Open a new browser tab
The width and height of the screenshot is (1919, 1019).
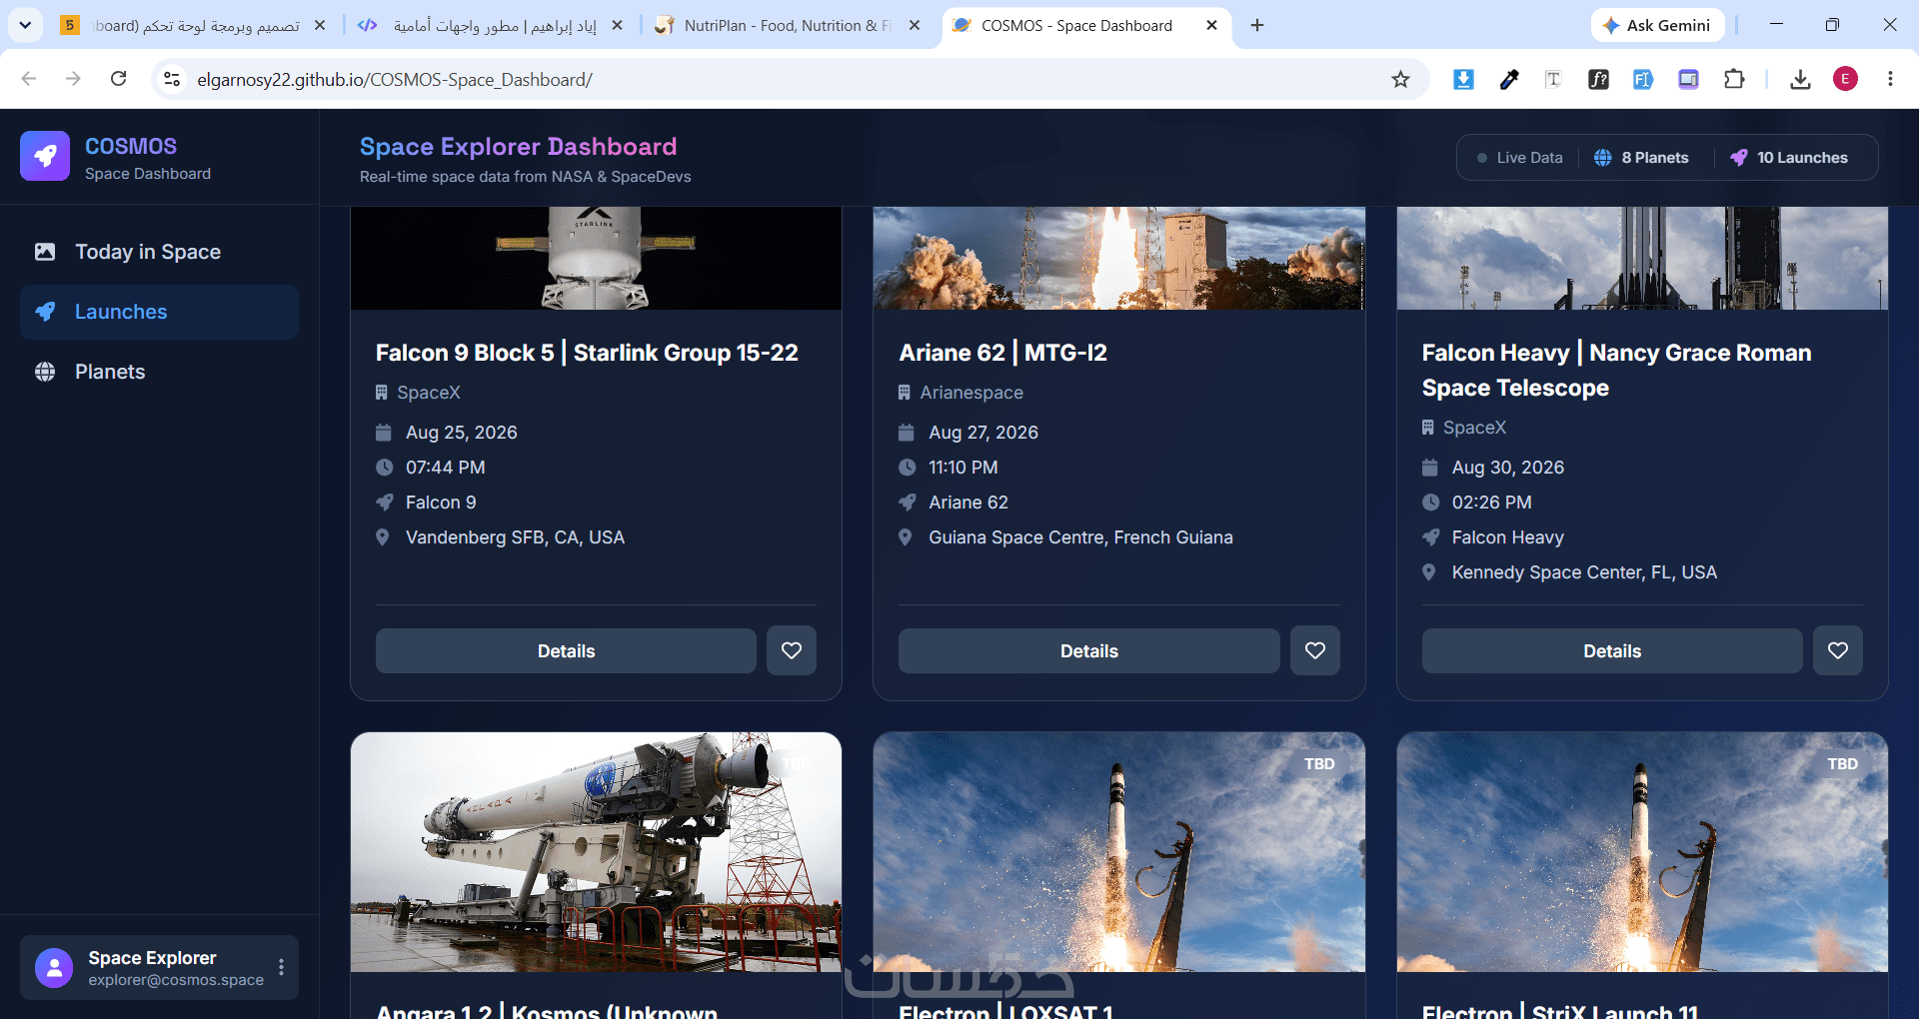pos(1257,25)
